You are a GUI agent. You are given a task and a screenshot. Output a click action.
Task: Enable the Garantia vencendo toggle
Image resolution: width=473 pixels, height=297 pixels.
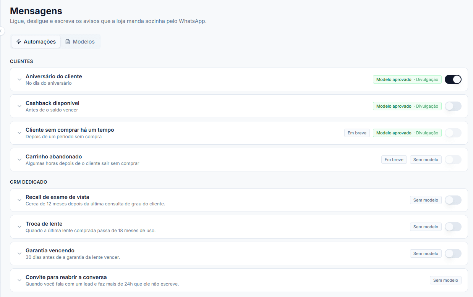(x=453, y=253)
